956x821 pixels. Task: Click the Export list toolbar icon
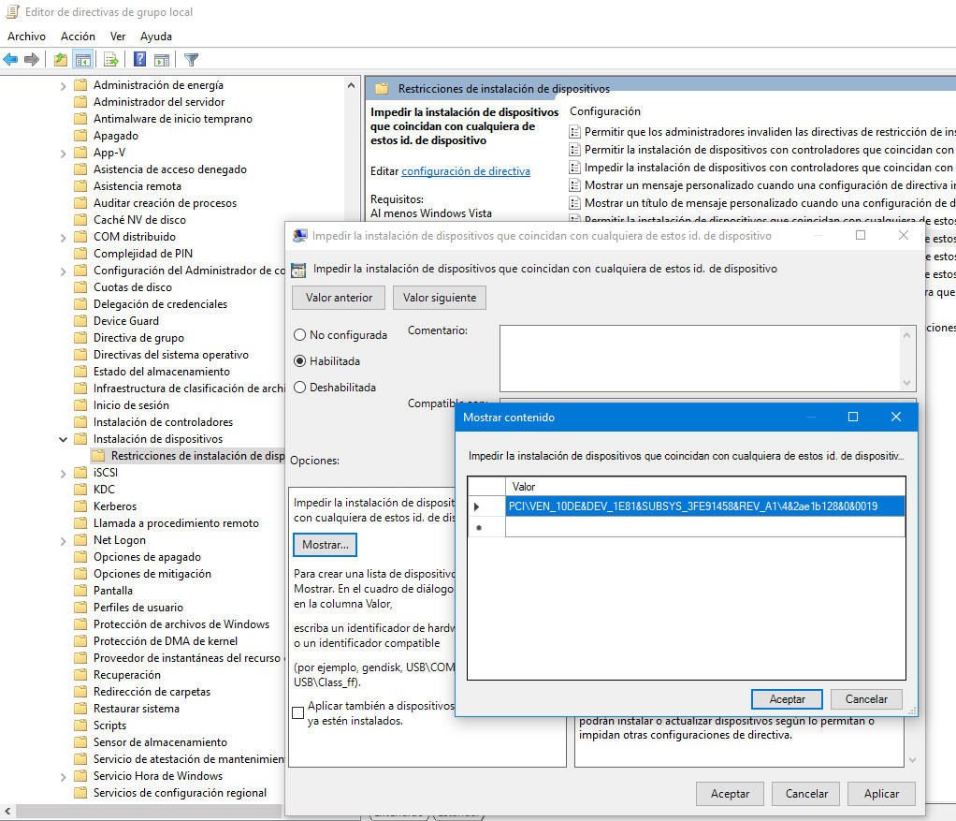(111, 59)
